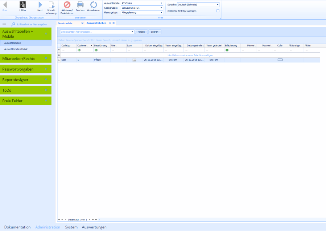
Task: Expand ToDo section
Action: (x=46, y=90)
